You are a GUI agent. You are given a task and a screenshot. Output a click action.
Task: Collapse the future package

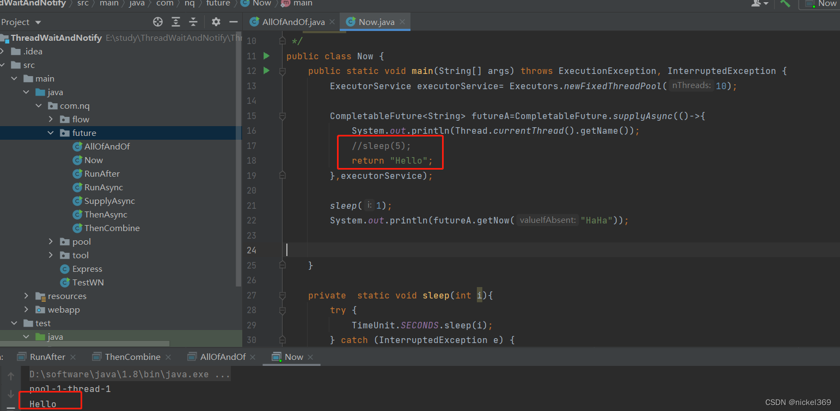51,133
